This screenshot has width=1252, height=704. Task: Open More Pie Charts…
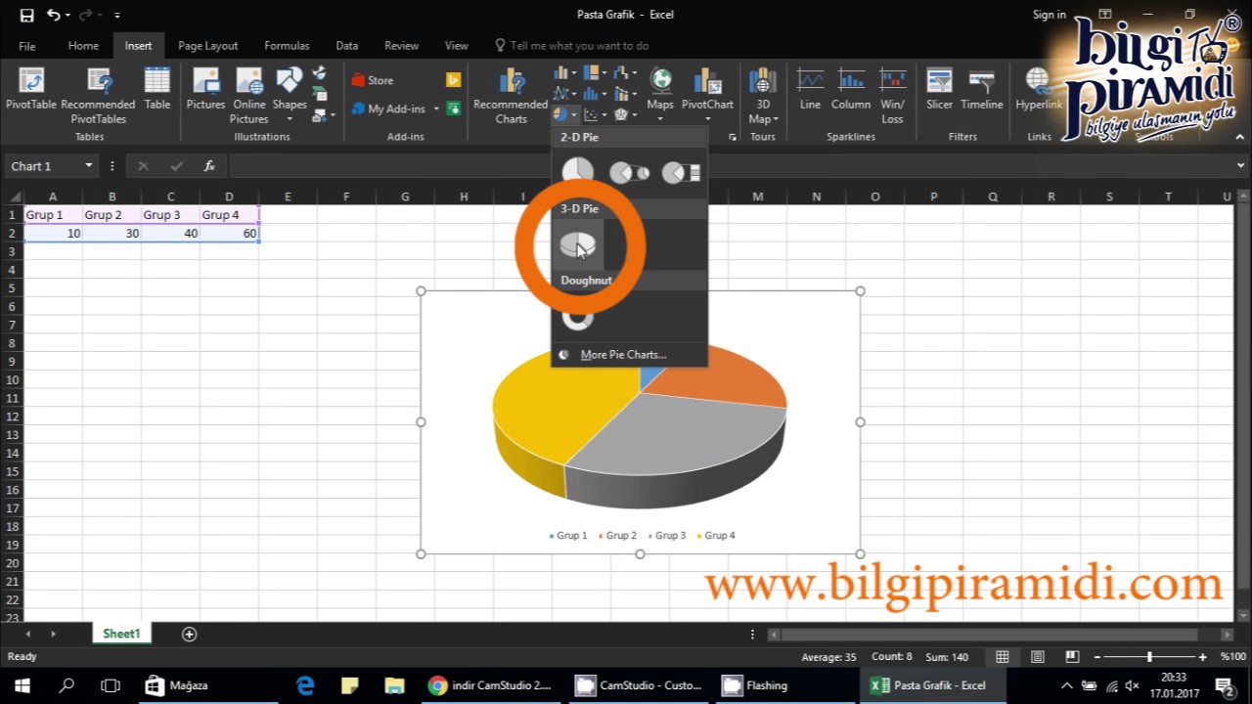point(623,355)
